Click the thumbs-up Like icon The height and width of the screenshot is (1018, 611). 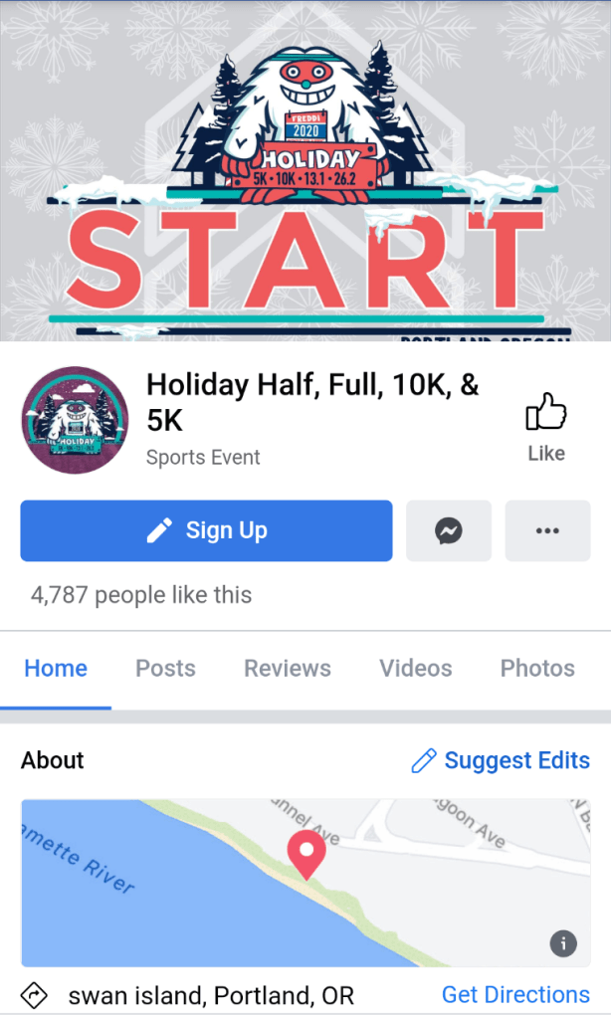pyautogui.click(x=546, y=412)
